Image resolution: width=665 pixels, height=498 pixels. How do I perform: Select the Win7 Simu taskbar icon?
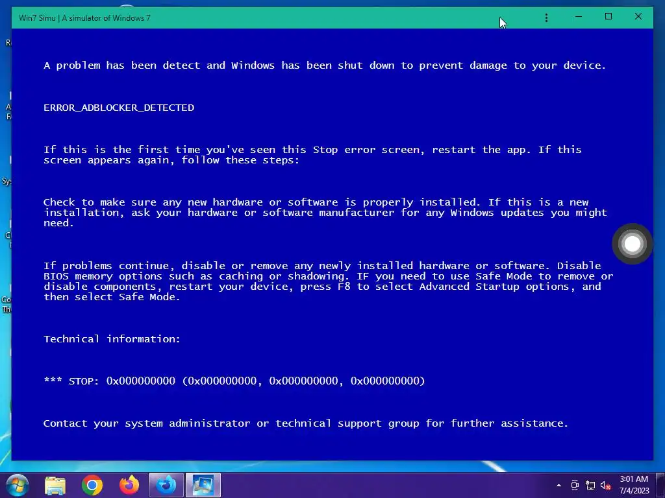(x=203, y=485)
